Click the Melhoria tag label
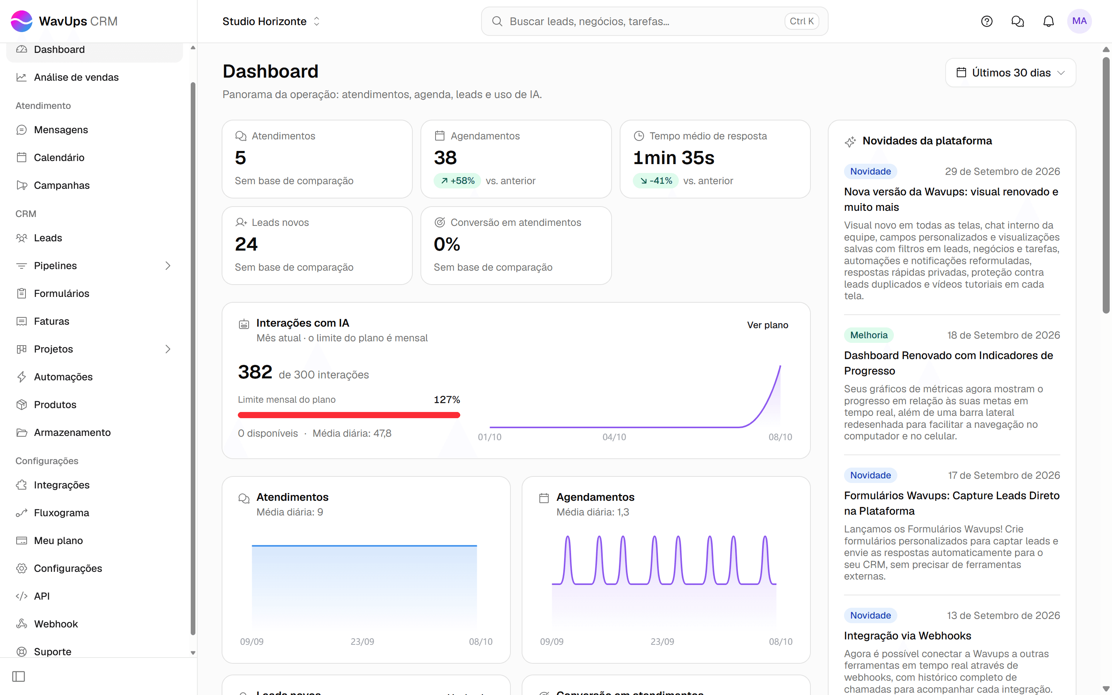Screen dimensions: 1112x695 point(868,335)
